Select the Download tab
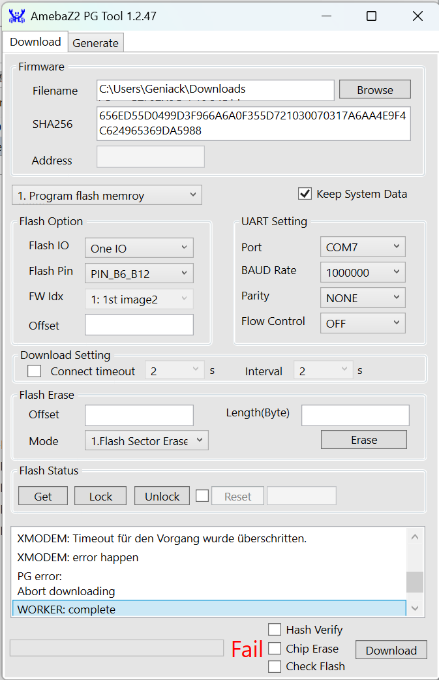The image size is (439, 680). [x=35, y=42]
